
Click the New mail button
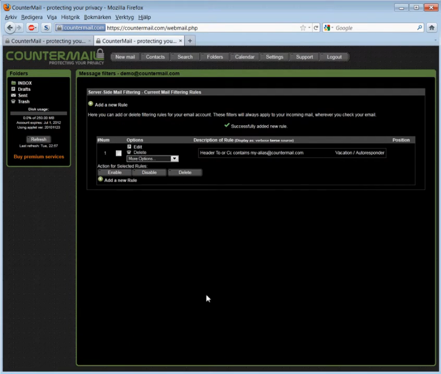coord(125,57)
